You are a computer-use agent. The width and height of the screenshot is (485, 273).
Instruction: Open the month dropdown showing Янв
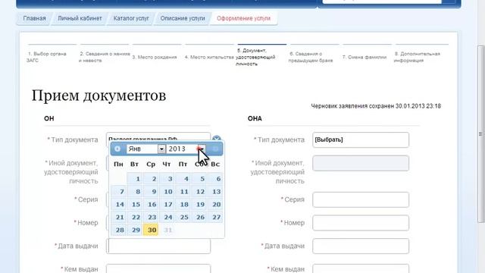pyautogui.click(x=145, y=149)
